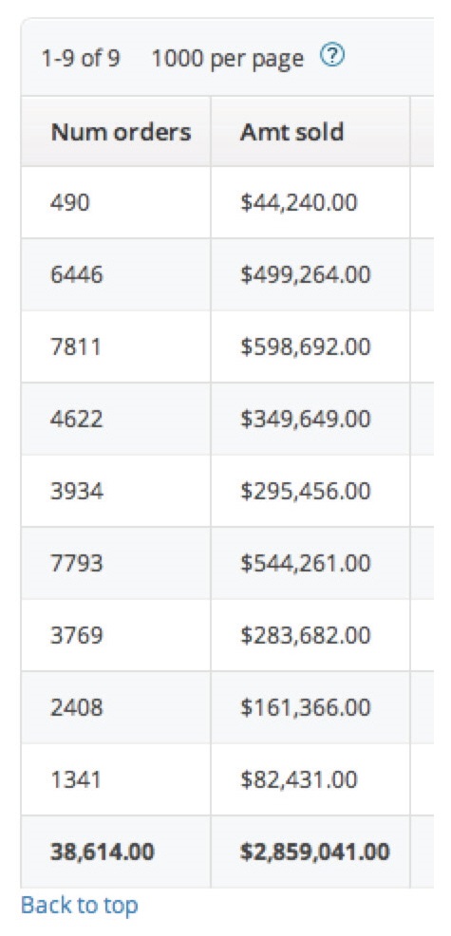Click the $2,859,041.00 total amount cell

310,852
